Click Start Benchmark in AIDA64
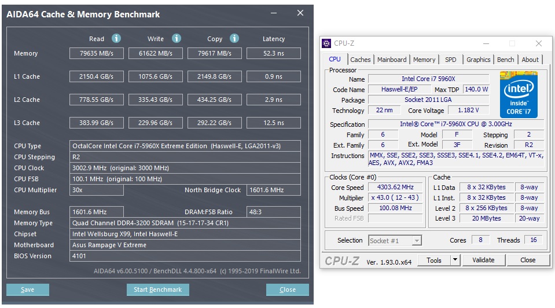This screenshot has width=555, height=308. coord(157,289)
